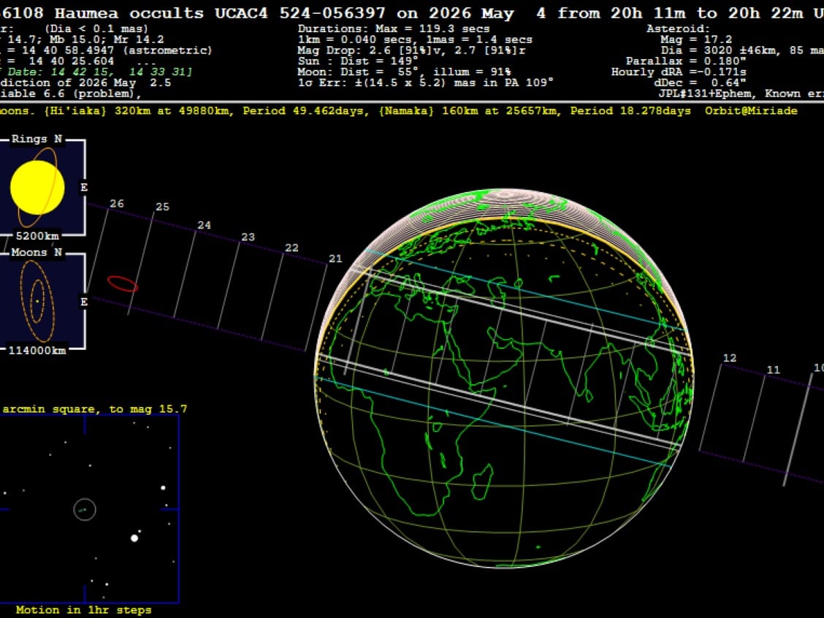Click the '114000km' scale label
Viewport: 824px width, 618px height.
37,350
